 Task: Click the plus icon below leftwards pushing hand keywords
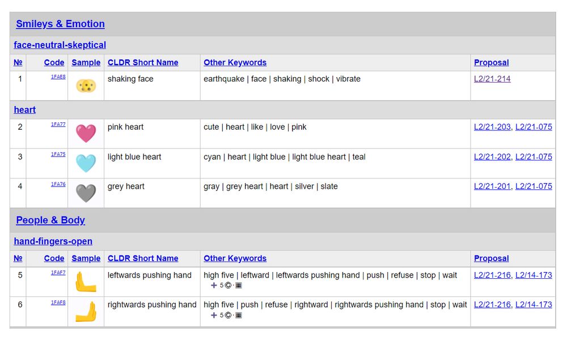click(x=214, y=285)
